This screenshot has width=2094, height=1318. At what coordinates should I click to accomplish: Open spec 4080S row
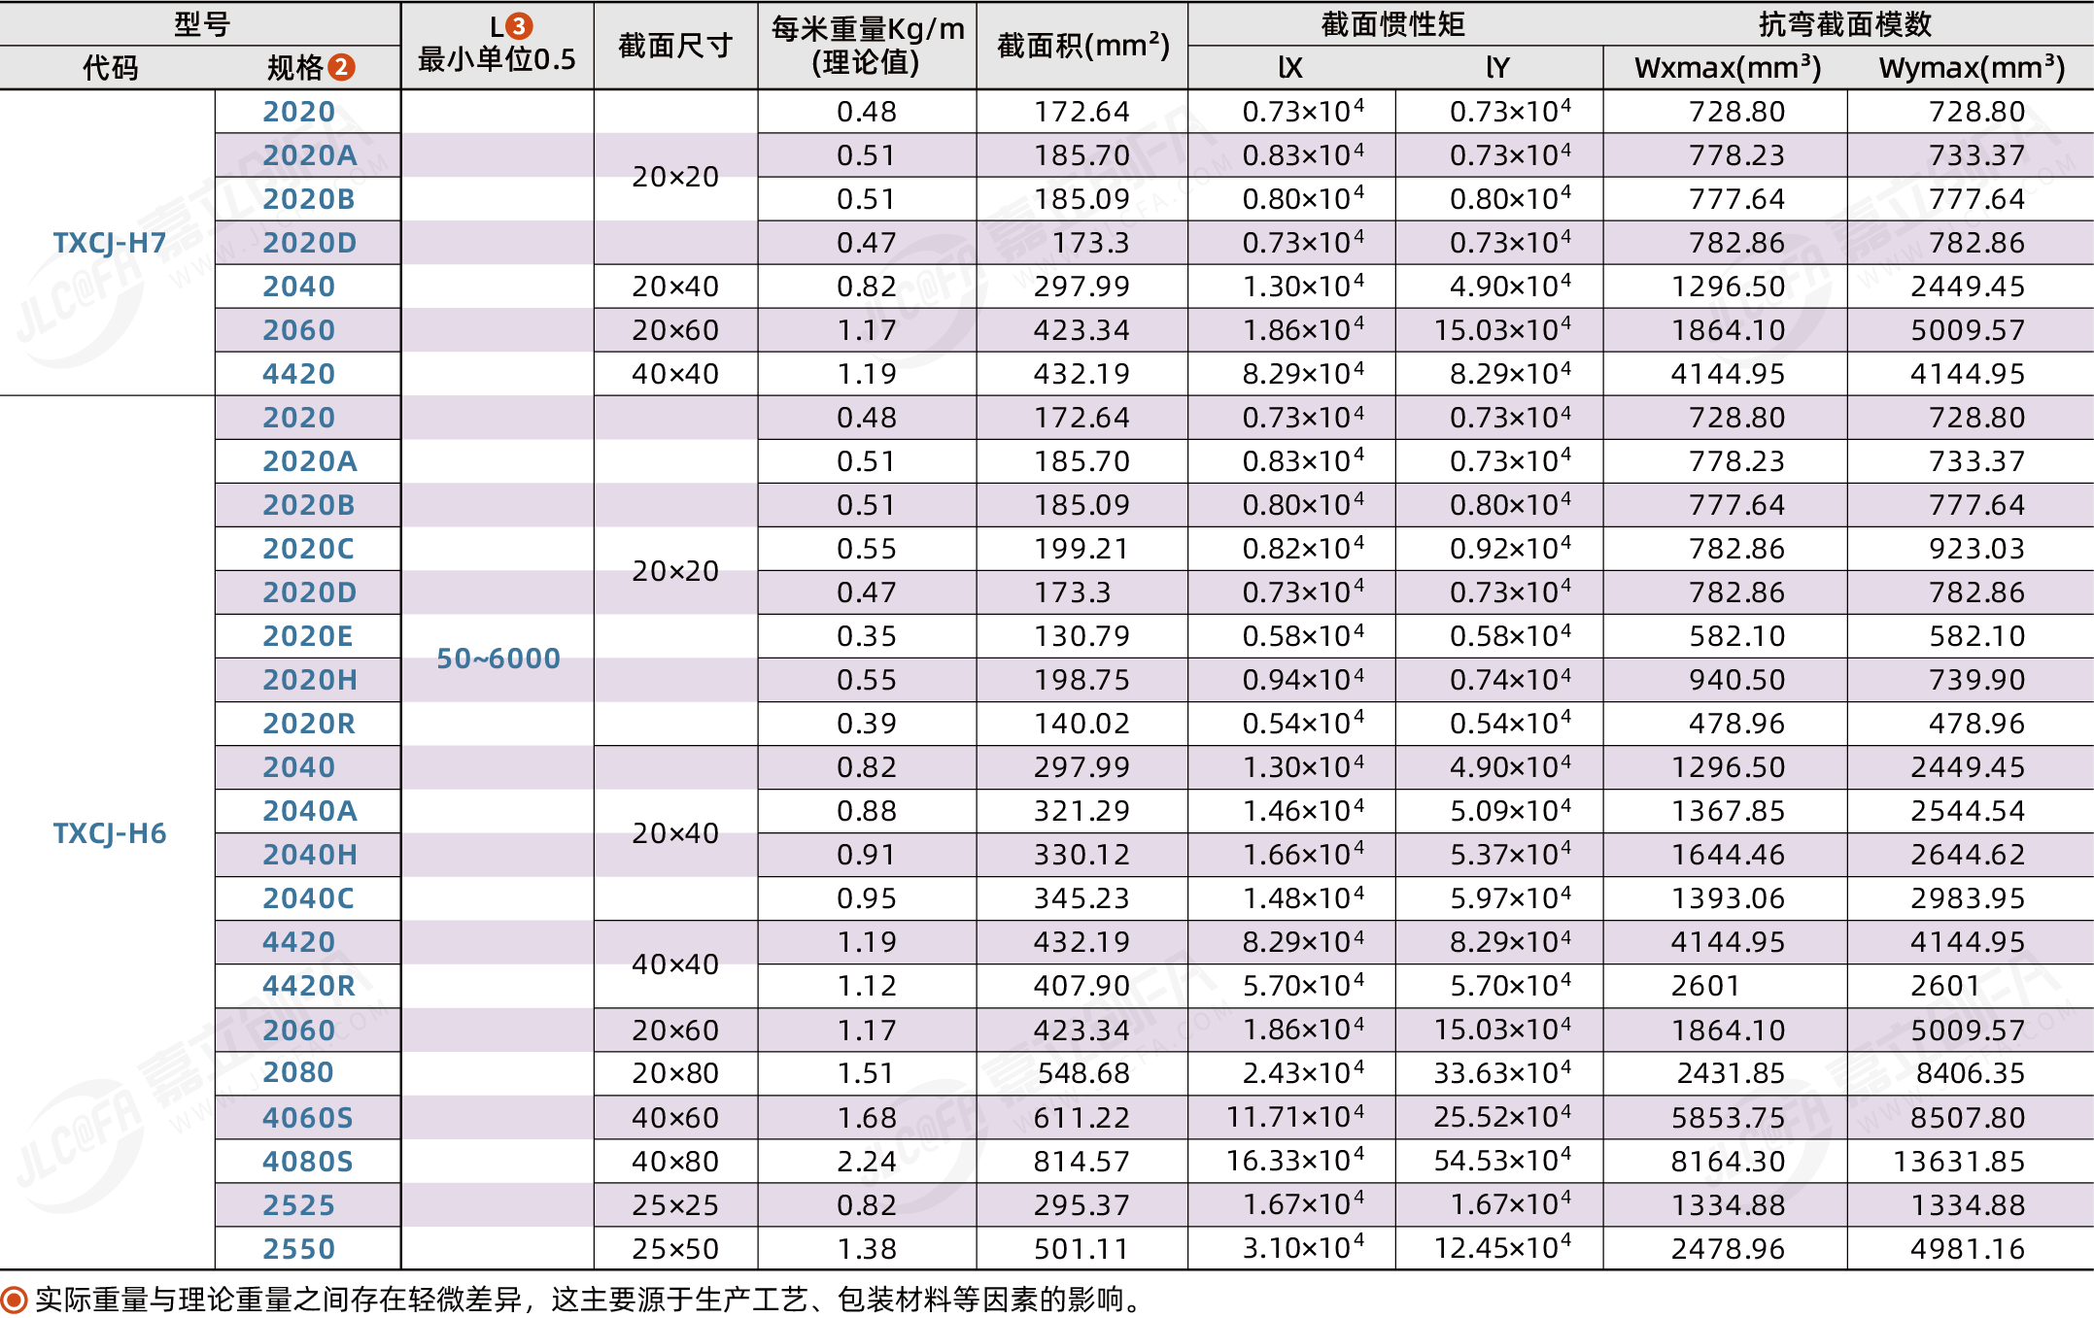[308, 1162]
